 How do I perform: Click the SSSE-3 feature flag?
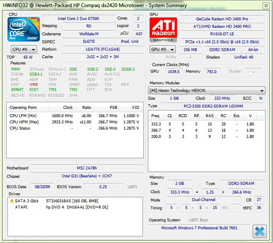[x=128, y=69]
